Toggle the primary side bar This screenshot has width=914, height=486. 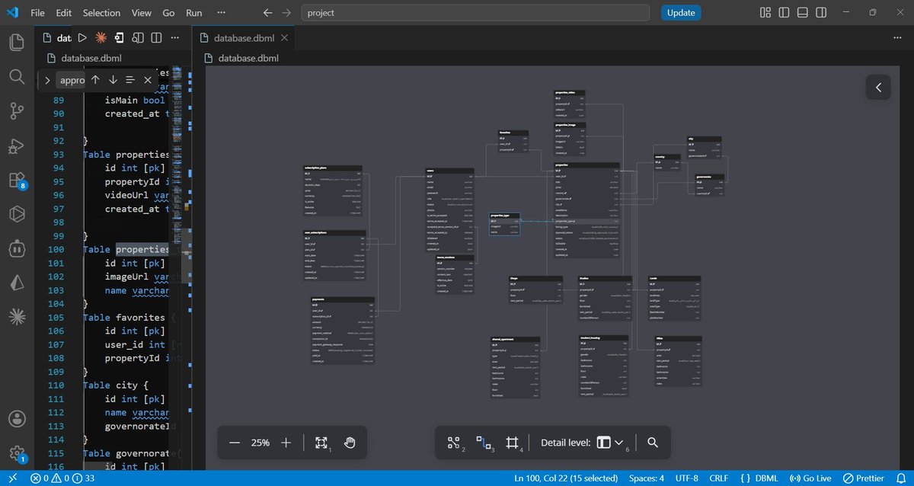tap(784, 13)
